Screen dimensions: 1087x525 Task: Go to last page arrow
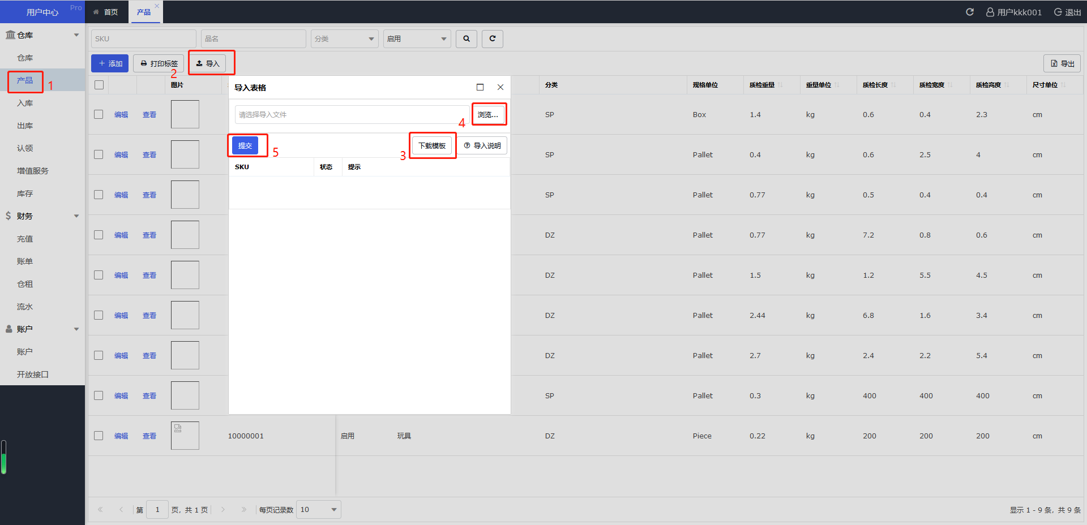pos(243,510)
